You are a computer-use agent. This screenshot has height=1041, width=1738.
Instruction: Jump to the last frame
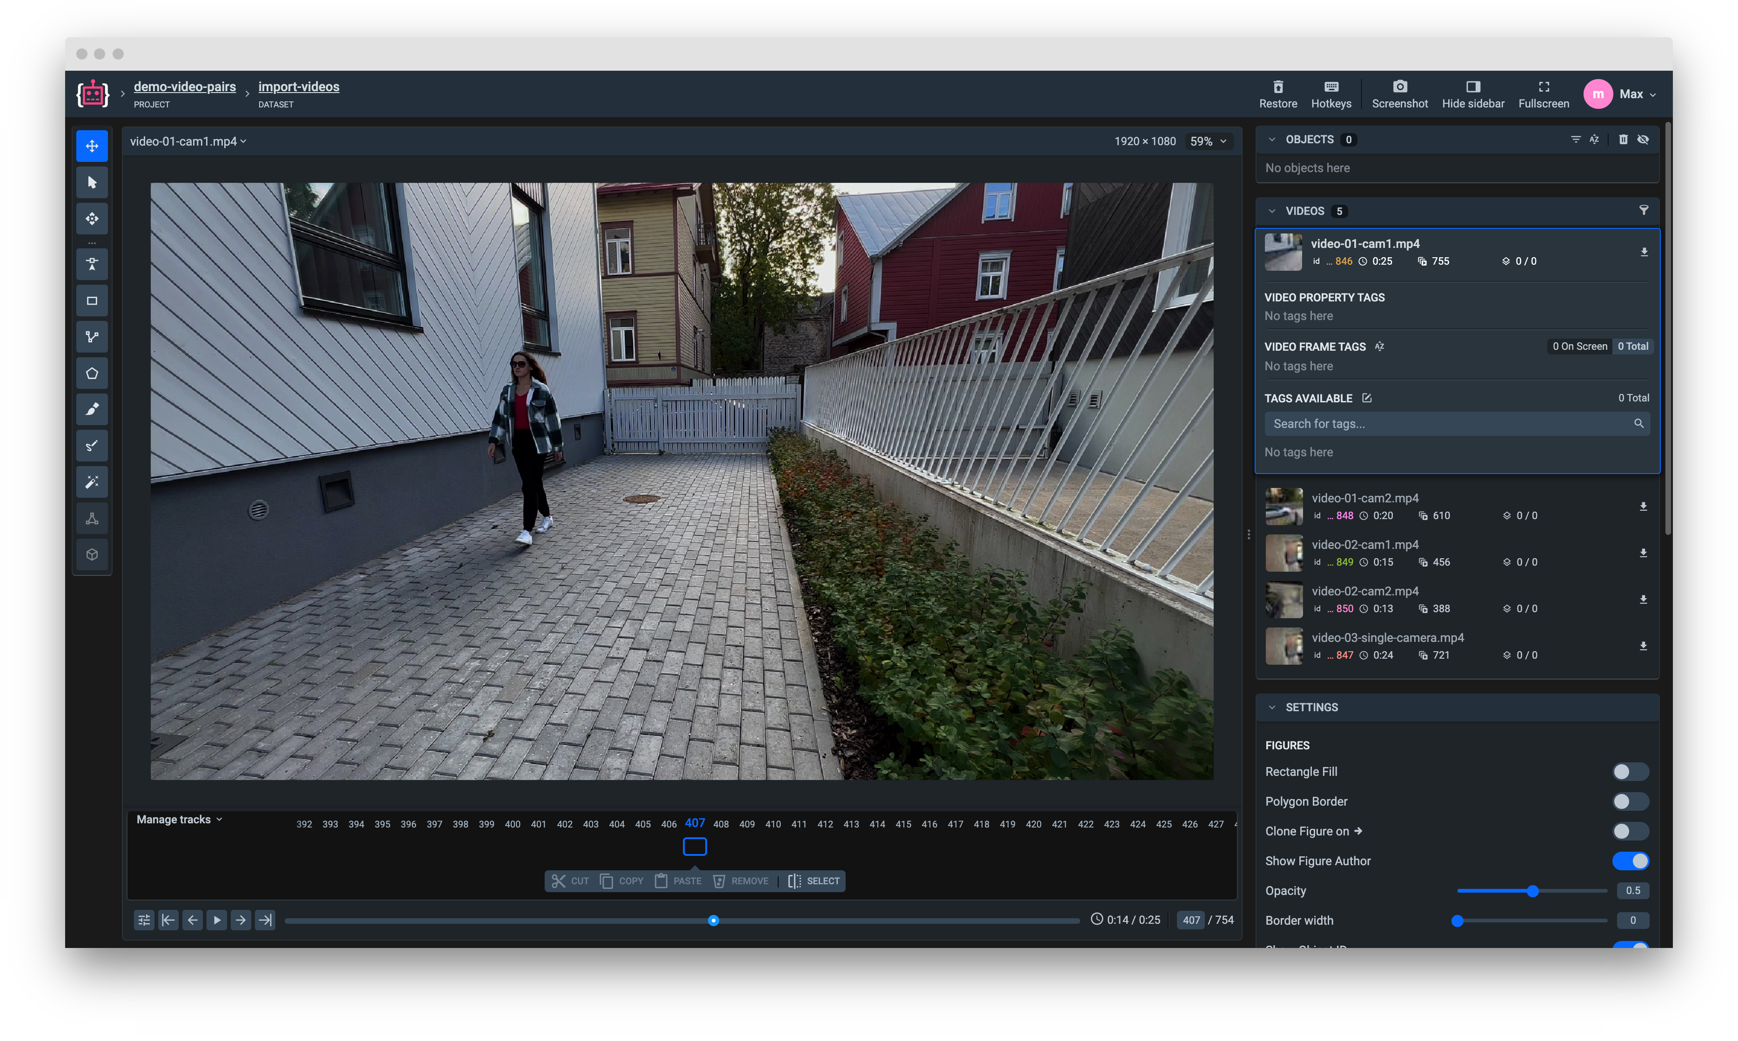pos(265,920)
